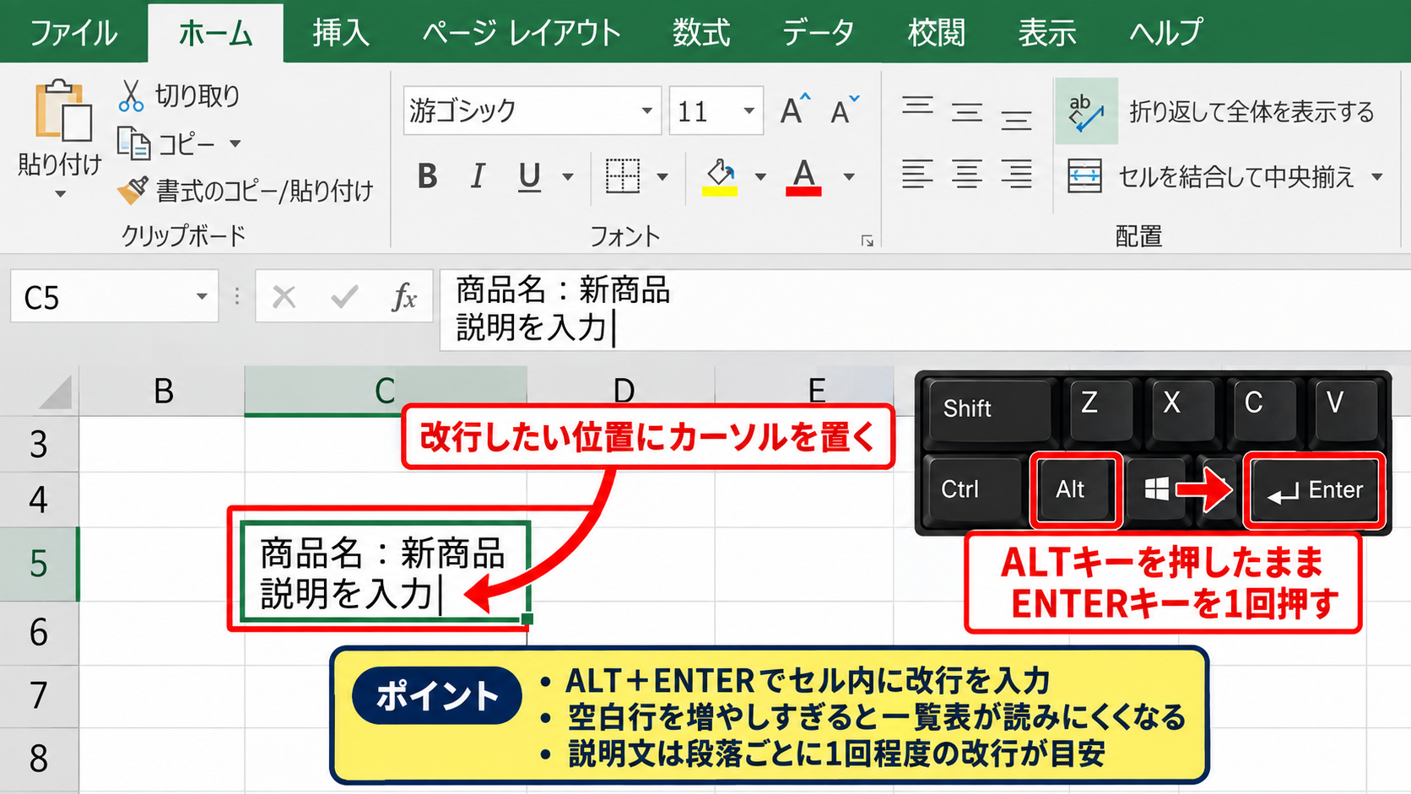Switch to the 挿入 tab
The width and height of the screenshot is (1411, 794).
point(341,33)
